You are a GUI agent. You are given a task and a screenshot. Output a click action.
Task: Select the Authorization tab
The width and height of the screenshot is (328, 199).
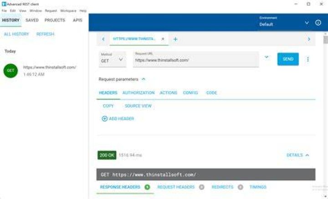pos(138,92)
